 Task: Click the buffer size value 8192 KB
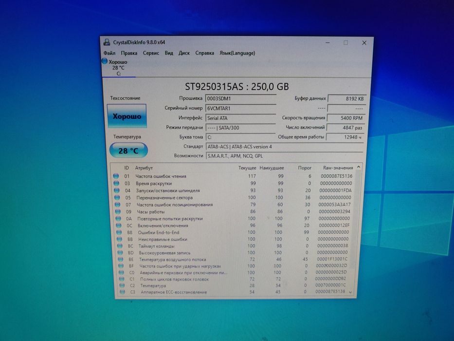coord(347,98)
